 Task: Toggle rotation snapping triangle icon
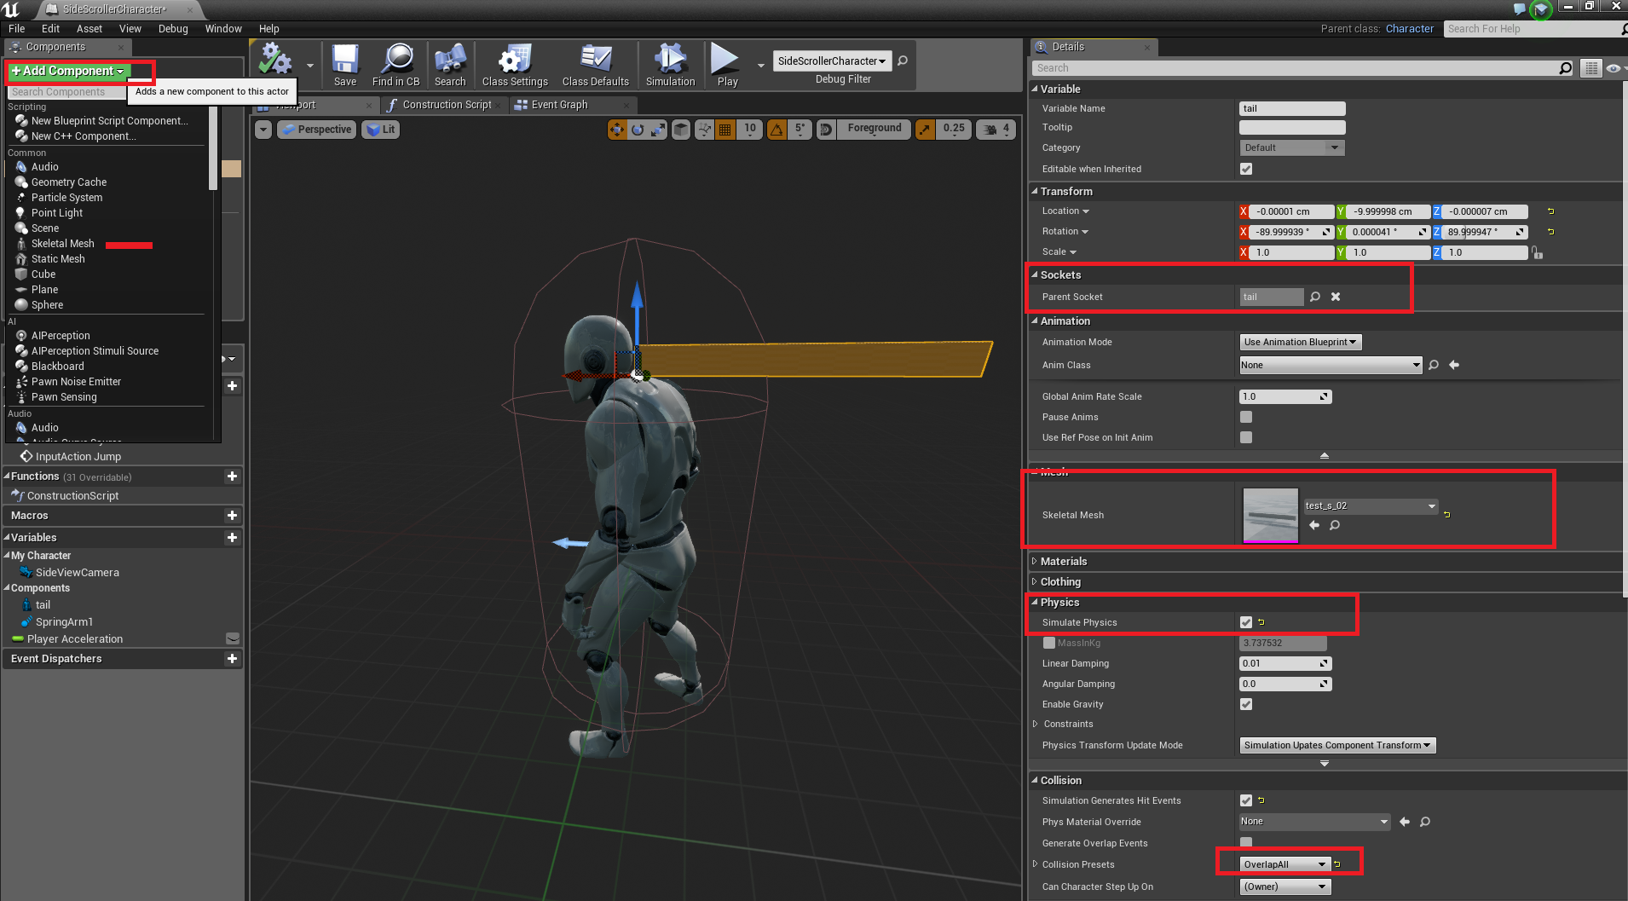click(x=776, y=130)
